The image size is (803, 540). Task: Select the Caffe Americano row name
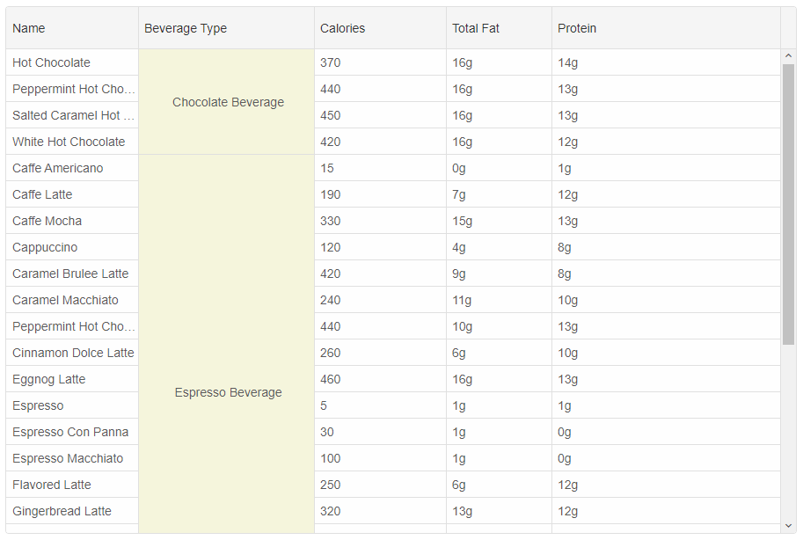(72, 168)
